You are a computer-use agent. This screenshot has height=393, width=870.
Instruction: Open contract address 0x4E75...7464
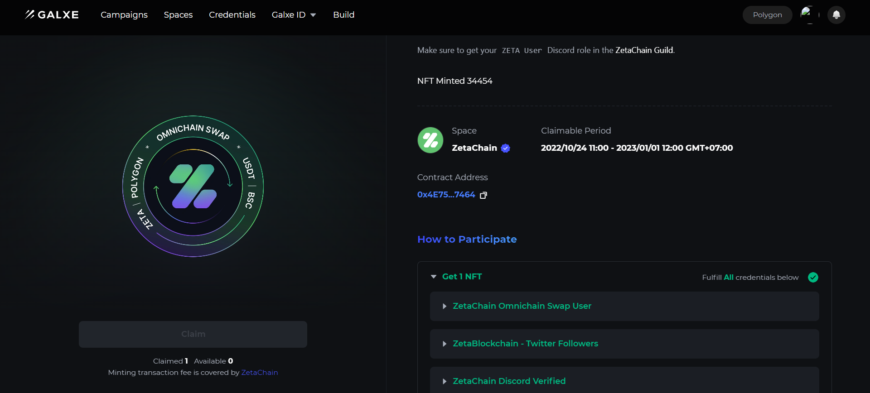tap(446, 195)
